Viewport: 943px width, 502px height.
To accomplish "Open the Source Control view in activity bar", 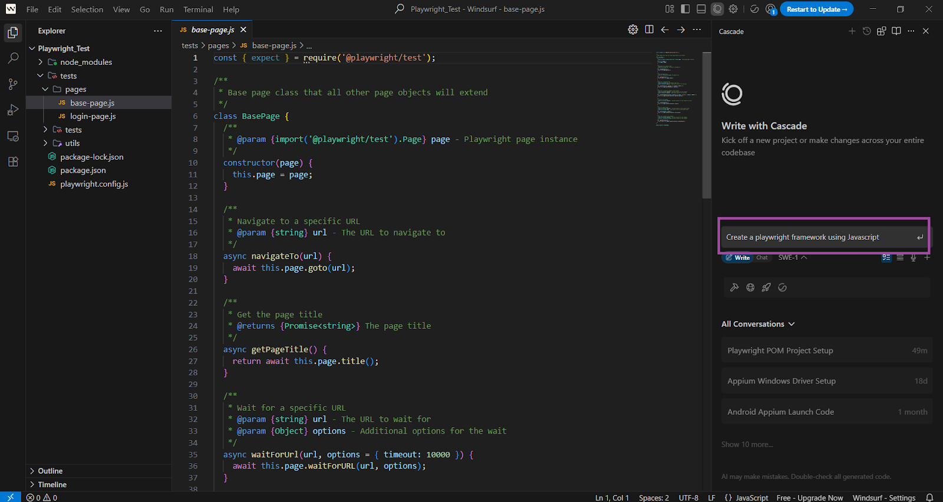I will (x=13, y=84).
